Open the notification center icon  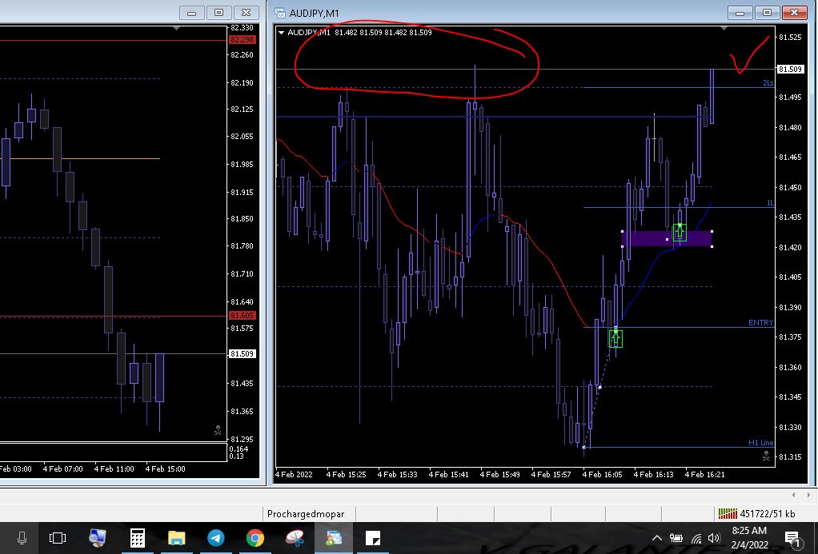point(793,539)
